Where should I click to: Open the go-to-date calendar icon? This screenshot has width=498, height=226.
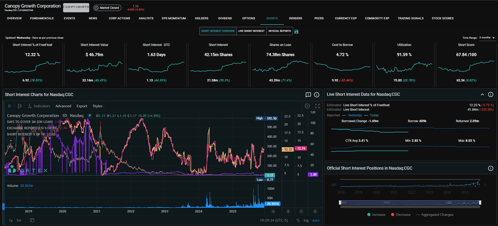coord(32,220)
